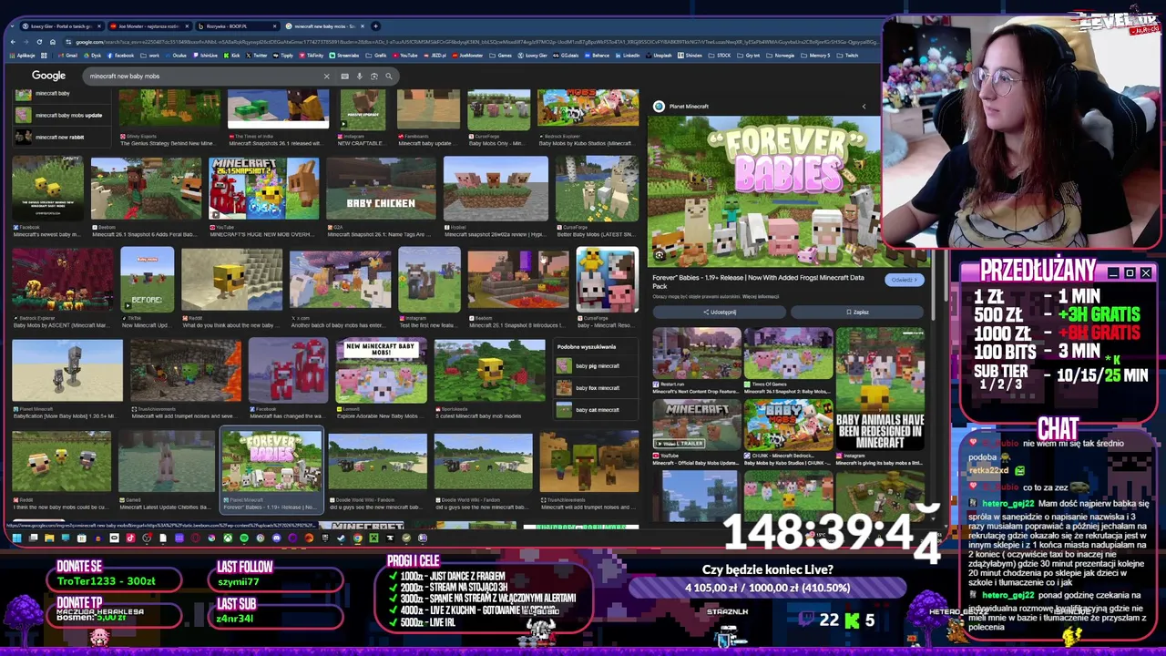Open a new browser tab with plus button

(x=376, y=26)
